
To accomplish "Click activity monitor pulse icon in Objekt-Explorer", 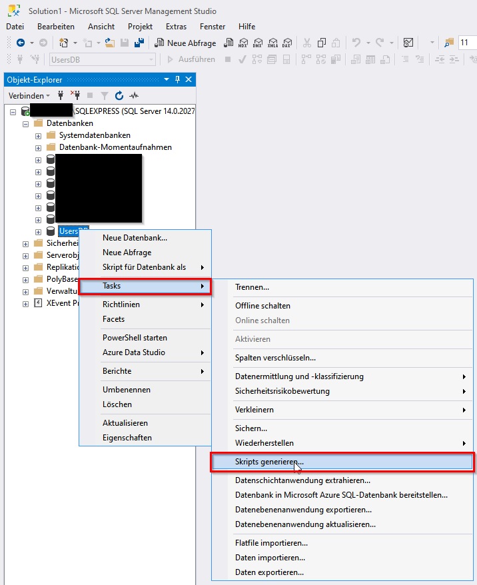I will (134, 95).
